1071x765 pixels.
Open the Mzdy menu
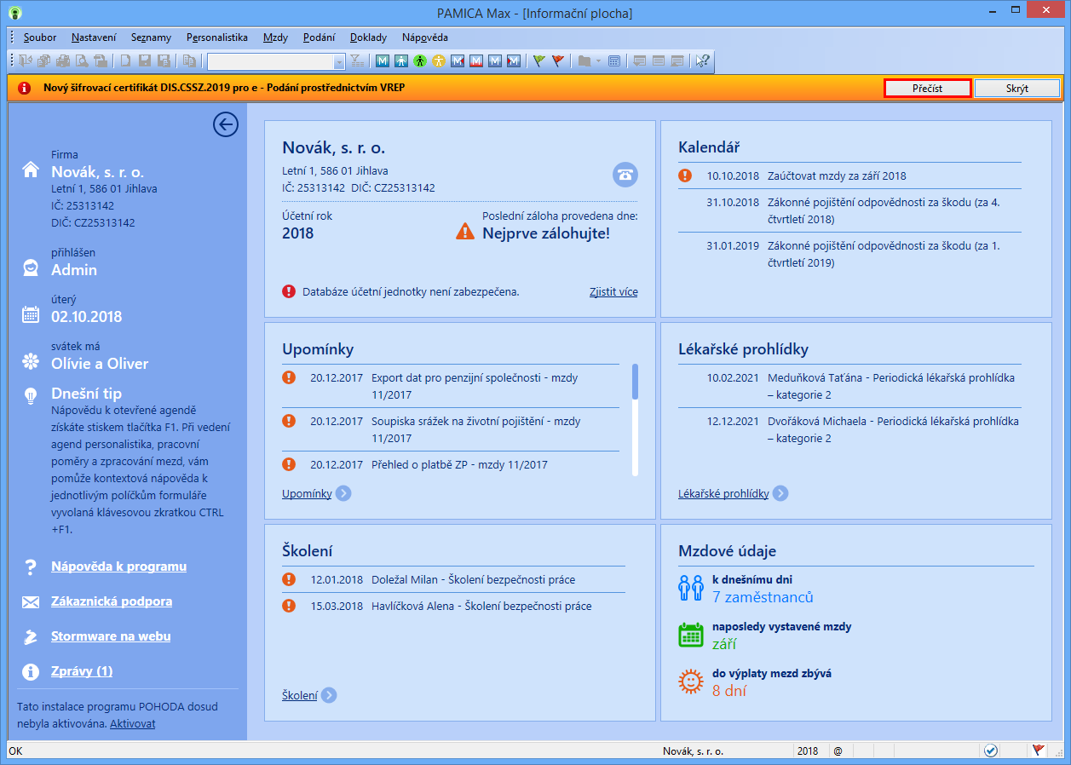[275, 37]
